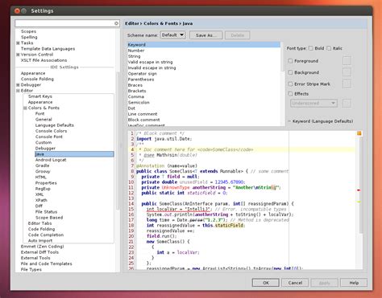
Task: Open HTML colors page
Action: pos(41,178)
